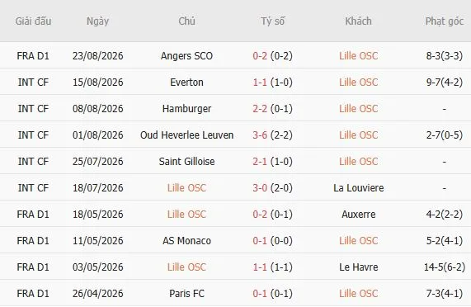Open the 3-0 (2-0) match score

[272, 188]
